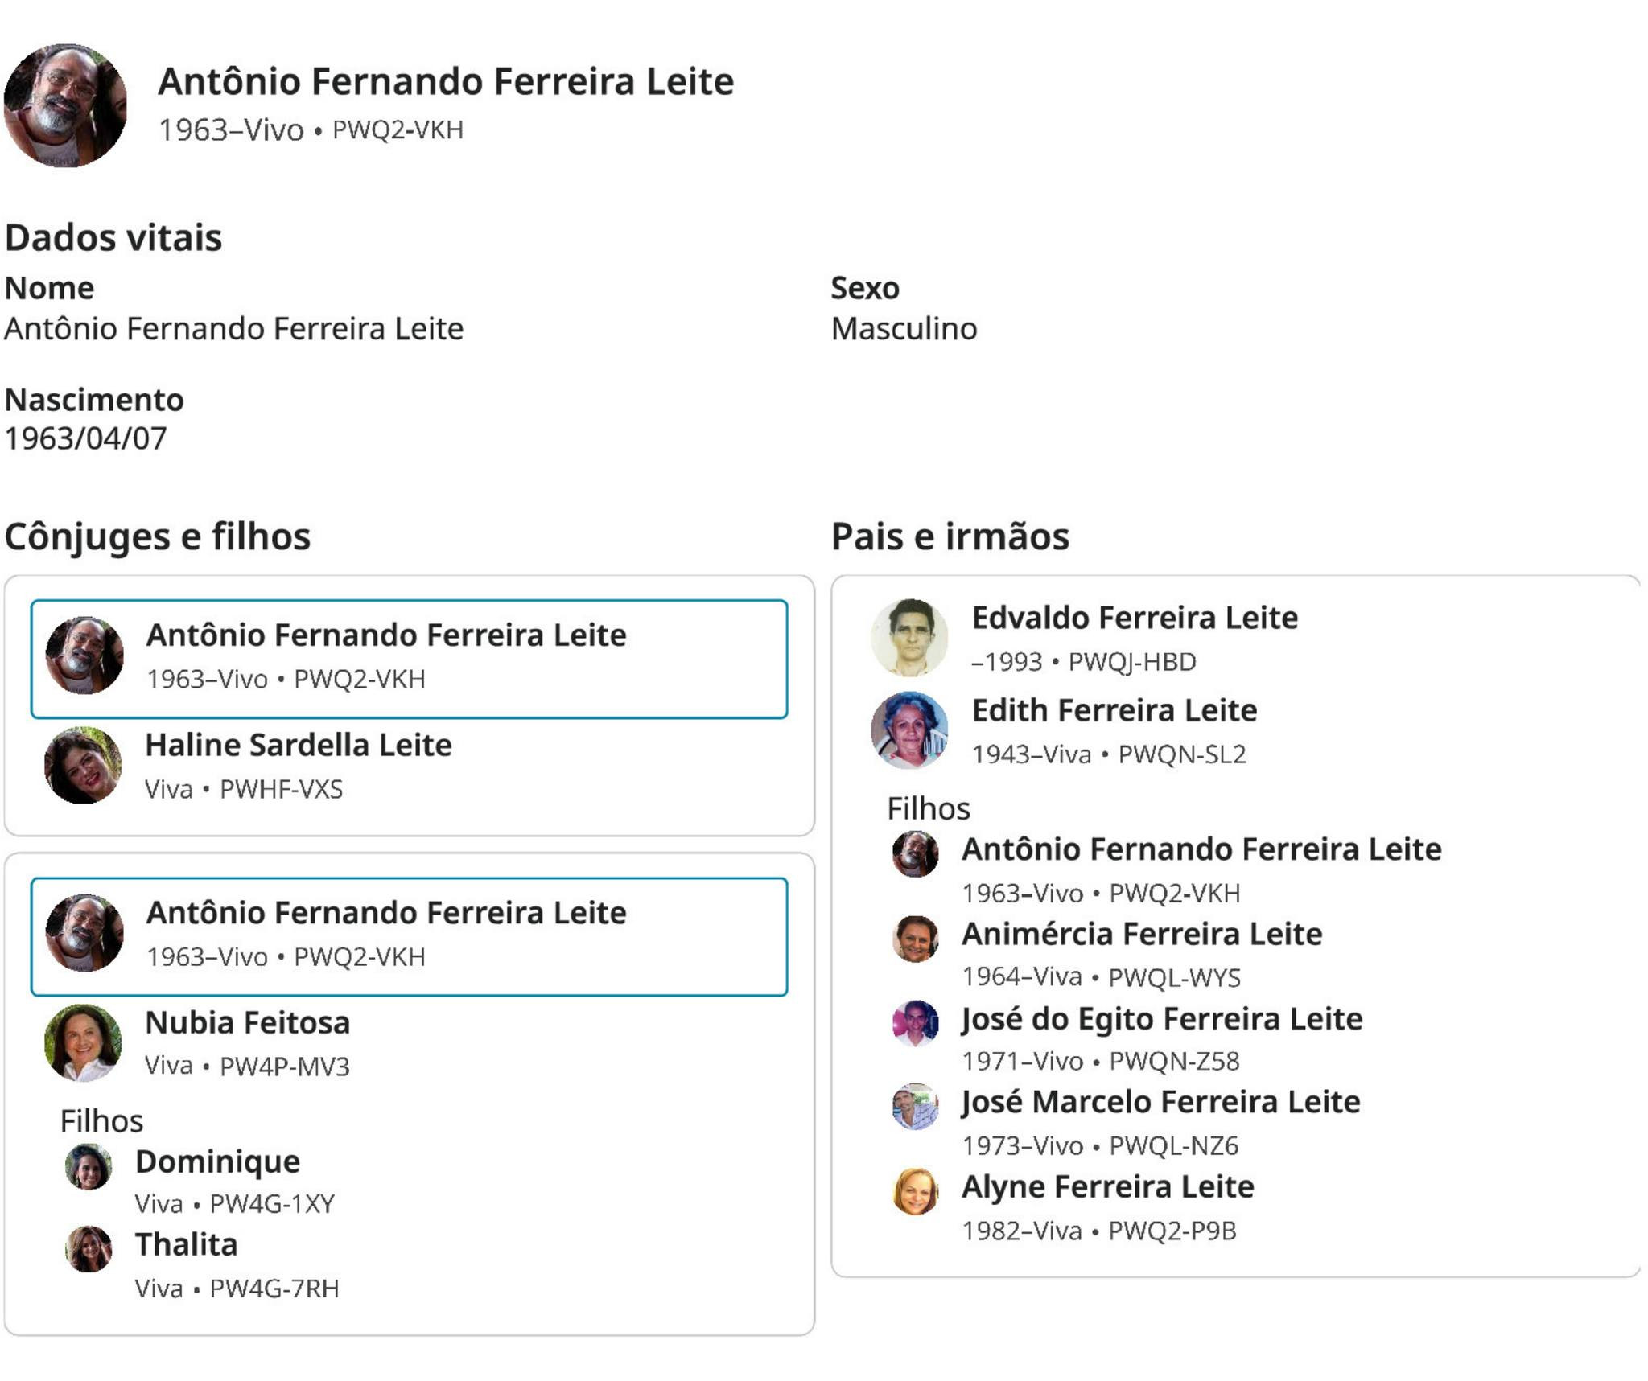Click Thalita's small portrait thumbnail
Screen dimensions: 1648x1381
coord(89,1249)
